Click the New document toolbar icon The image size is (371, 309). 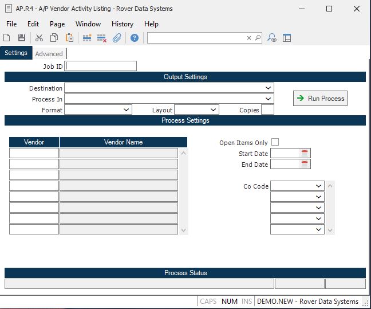pos(7,38)
